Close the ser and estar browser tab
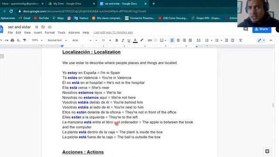Screen dimensions: 279x157 145,3
